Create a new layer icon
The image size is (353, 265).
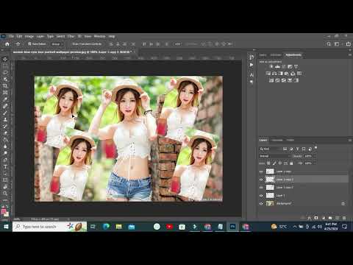click(338, 218)
